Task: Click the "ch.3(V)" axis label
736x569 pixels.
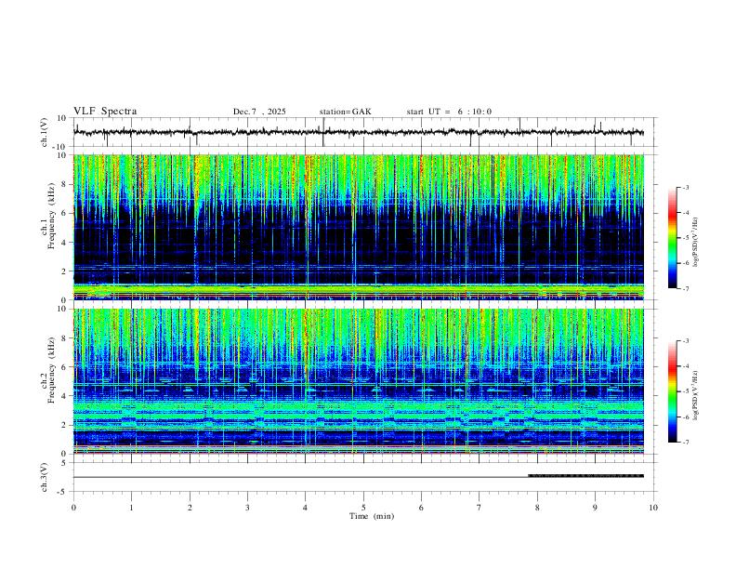Action: (45, 477)
